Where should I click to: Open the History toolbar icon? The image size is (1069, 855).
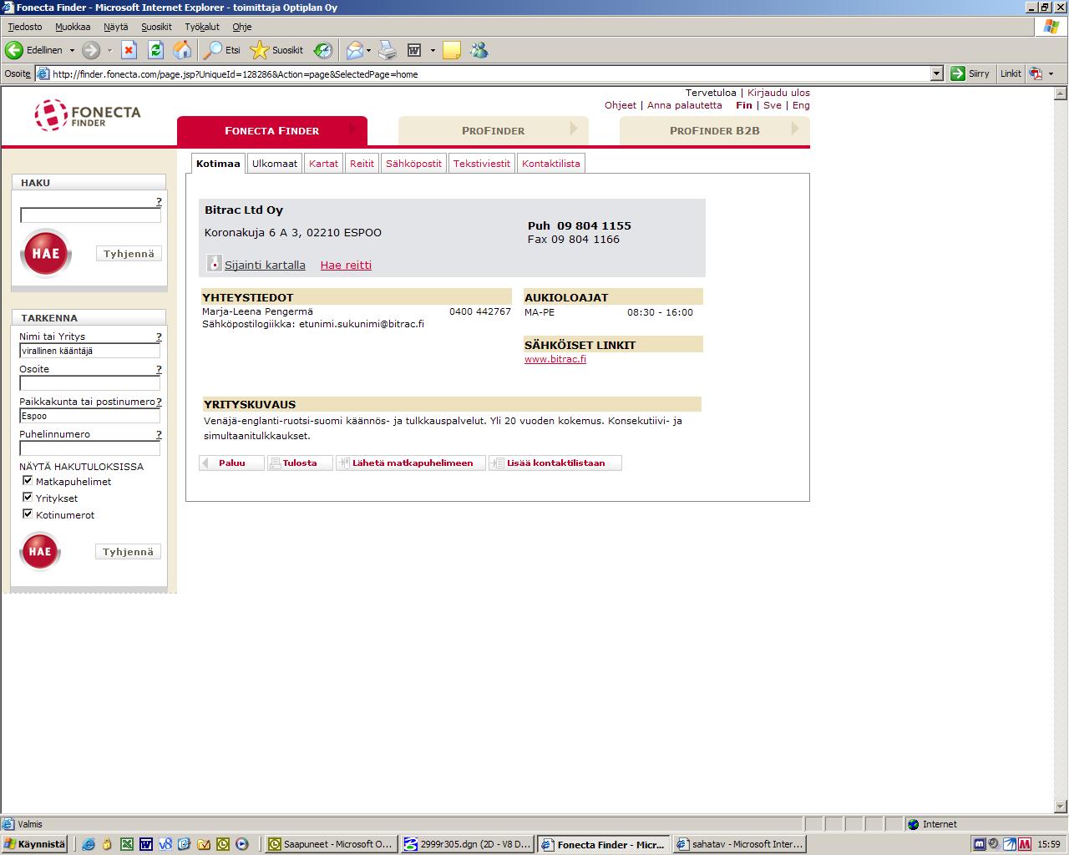click(323, 50)
